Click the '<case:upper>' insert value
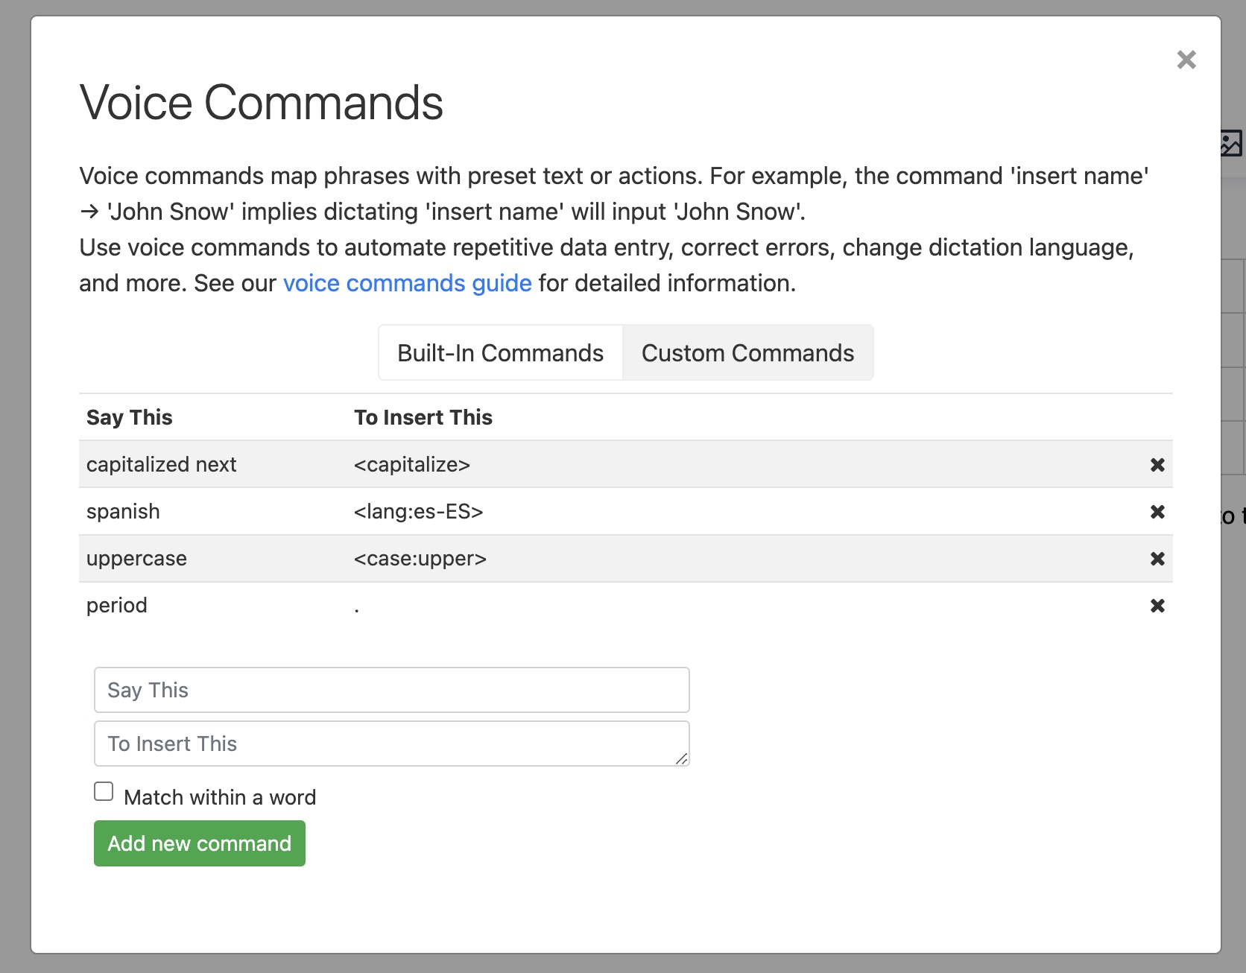The height and width of the screenshot is (973, 1246). (x=420, y=559)
